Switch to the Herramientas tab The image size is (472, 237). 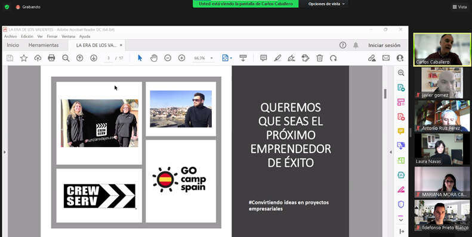coord(44,45)
